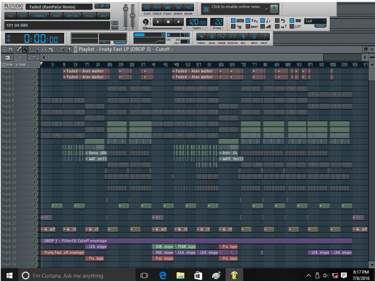Select the Delete tool in Playlist
This screenshot has height=281, width=375.
[31, 49]
